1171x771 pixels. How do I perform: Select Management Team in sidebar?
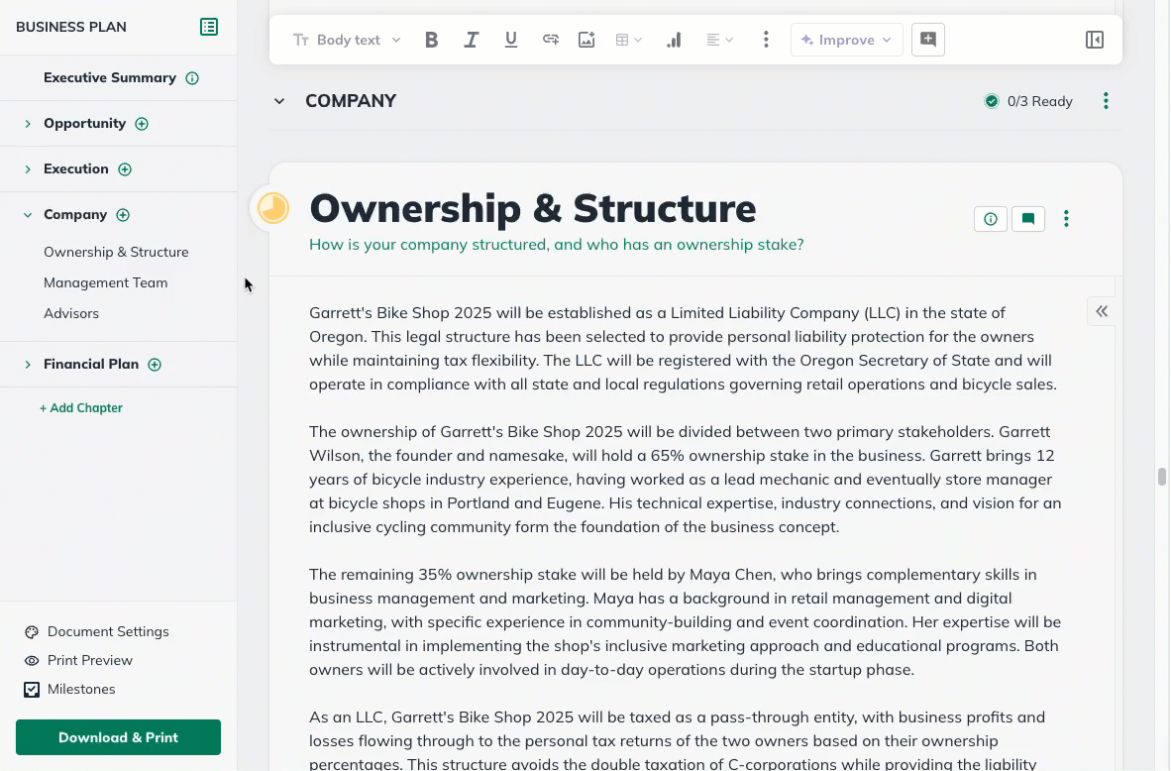point(105,282)
